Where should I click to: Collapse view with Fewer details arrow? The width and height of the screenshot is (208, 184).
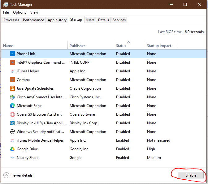(x=6, y=175)
